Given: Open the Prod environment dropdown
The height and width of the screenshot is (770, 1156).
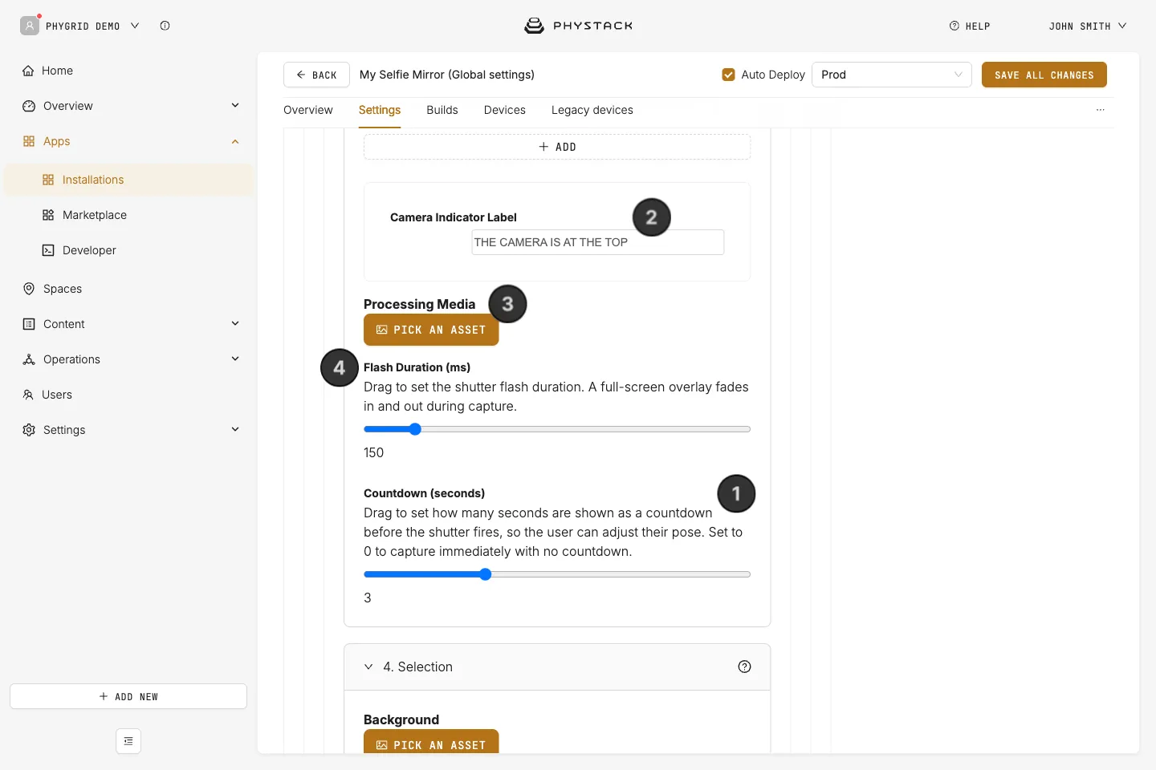Looking at the screenshot, I should pos(892,75).
